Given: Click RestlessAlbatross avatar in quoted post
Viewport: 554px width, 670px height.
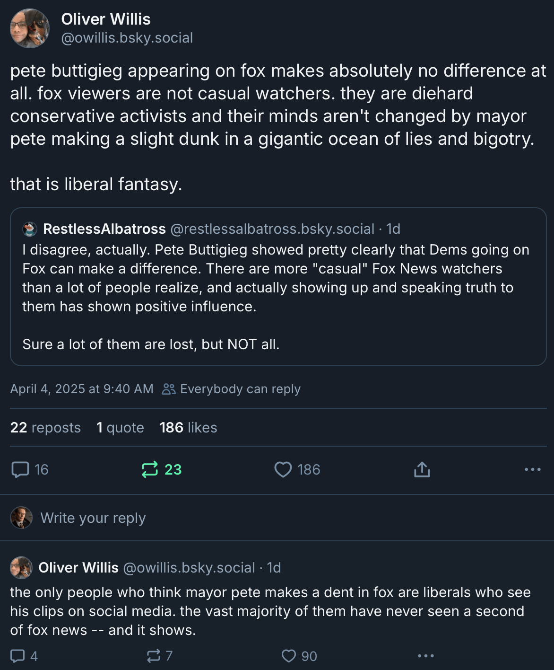Looking at the screenshot, I should point(30,229).
